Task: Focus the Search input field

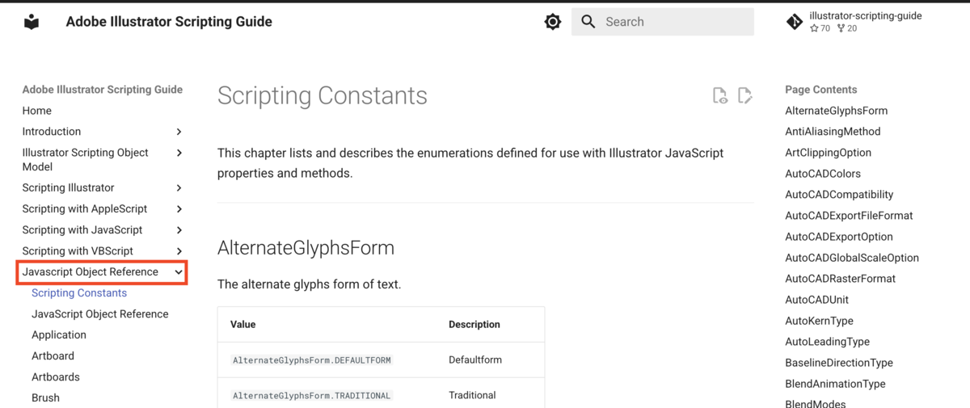Action: point(663,22)
